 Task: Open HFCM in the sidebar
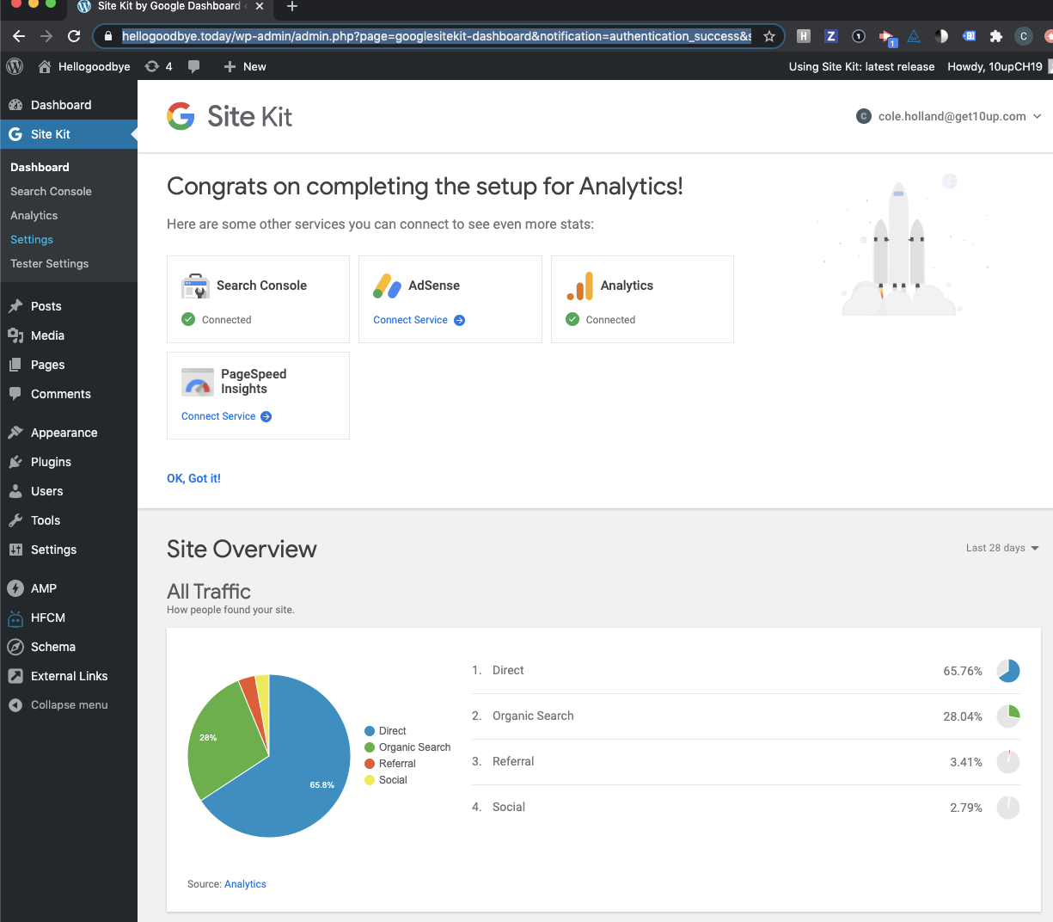click(69, 618)
